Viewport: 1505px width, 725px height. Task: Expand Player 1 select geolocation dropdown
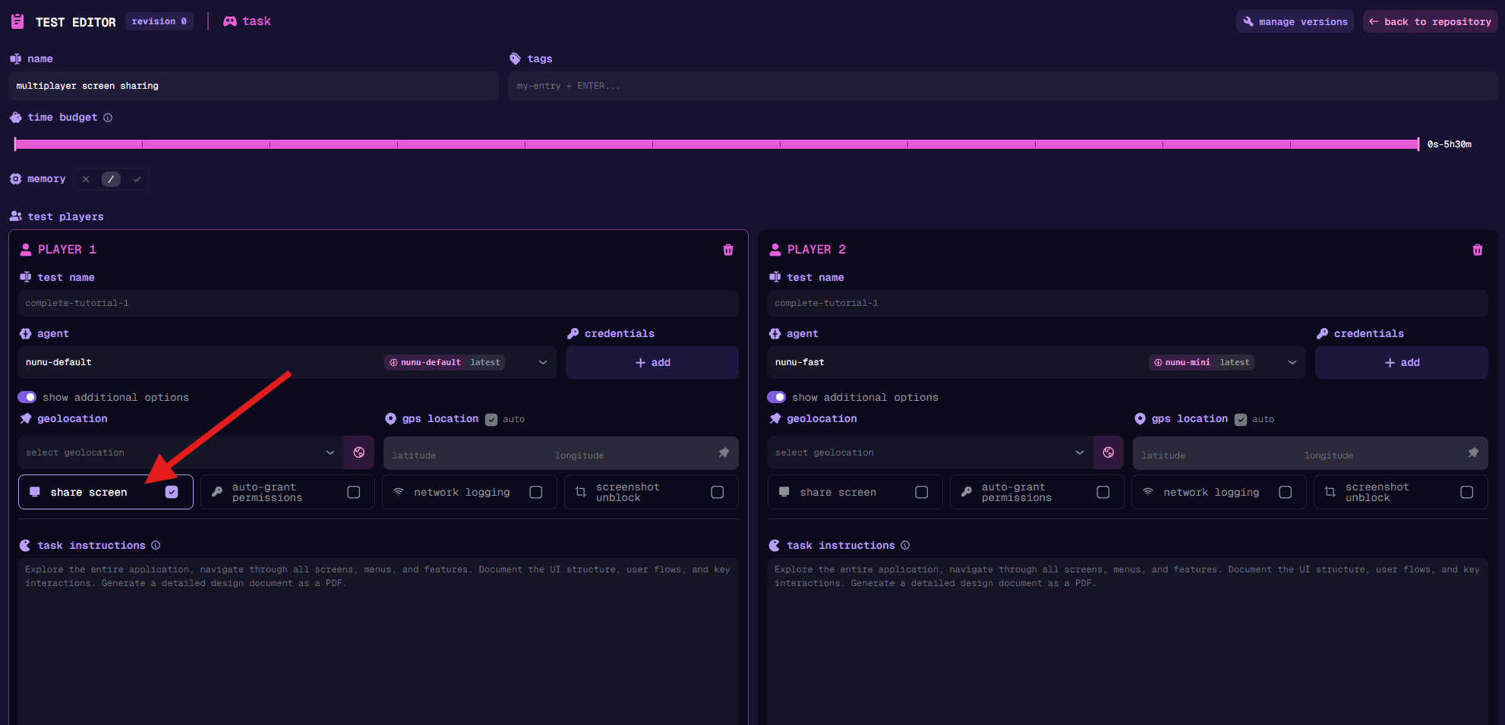181,452
